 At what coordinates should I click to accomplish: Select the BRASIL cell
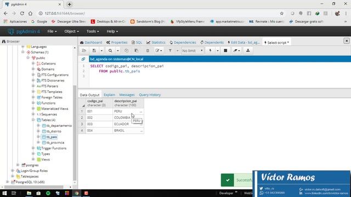(x=128, y=131)
